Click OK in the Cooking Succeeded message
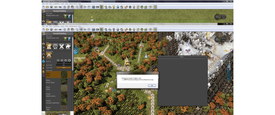 pyautogui.click(x=152, y=86)
